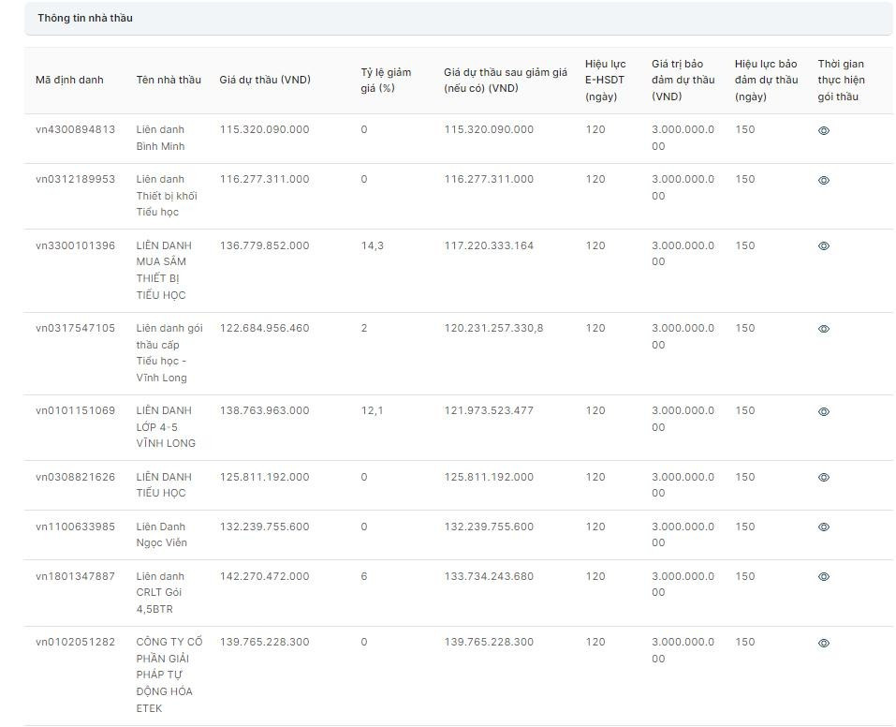View eye icon in vn0308821626 row
Screen dimensions: 896x727
pyautogui.click(x=824, y=478)
